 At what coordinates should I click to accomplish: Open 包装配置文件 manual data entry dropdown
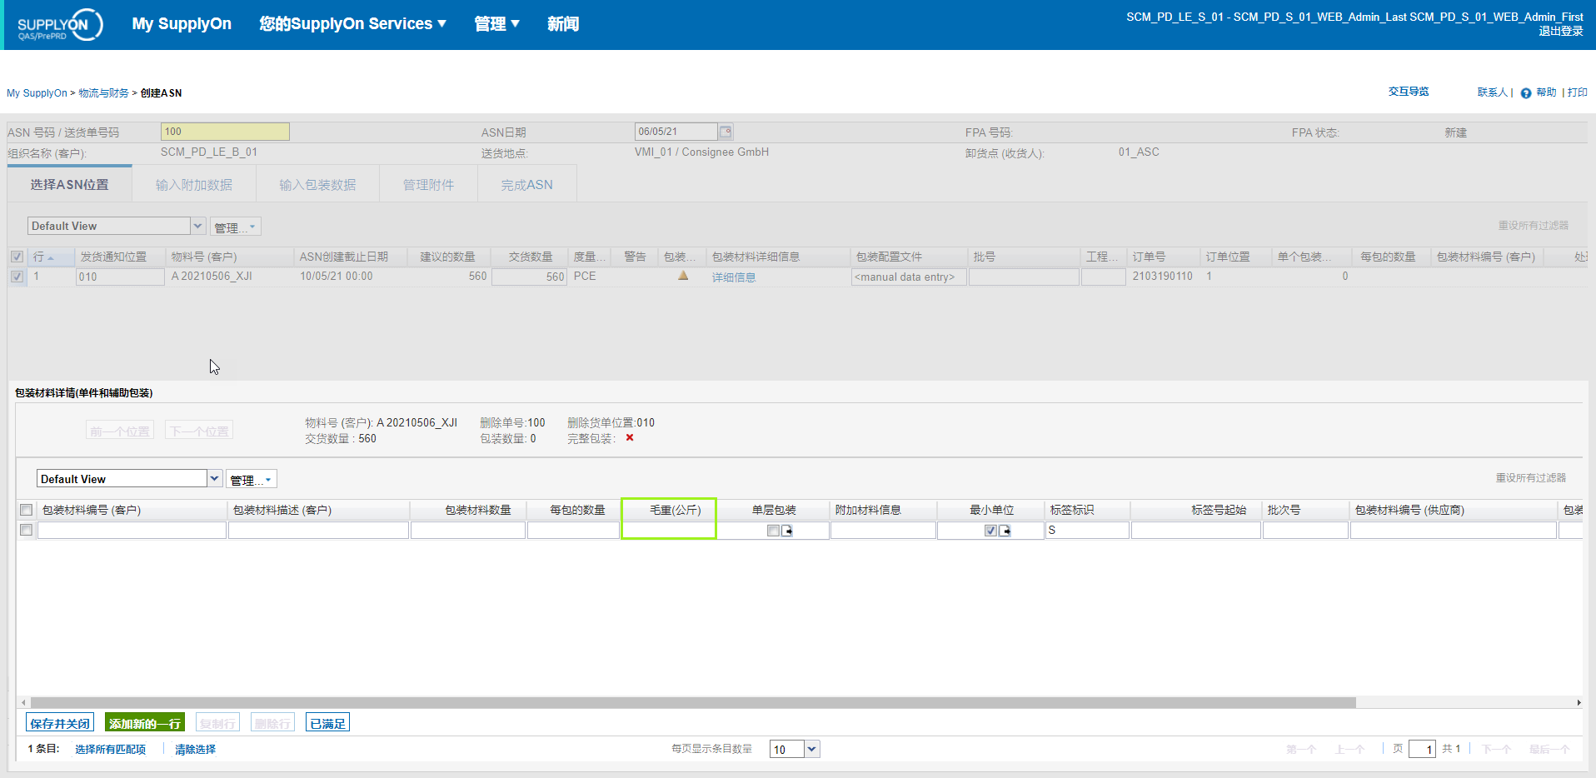point(909,277)
